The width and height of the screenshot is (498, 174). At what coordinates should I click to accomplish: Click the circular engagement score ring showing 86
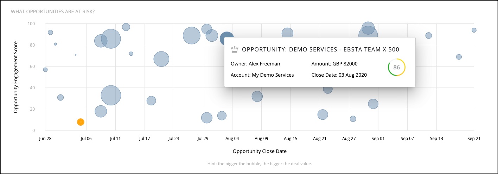click(396, 68)
